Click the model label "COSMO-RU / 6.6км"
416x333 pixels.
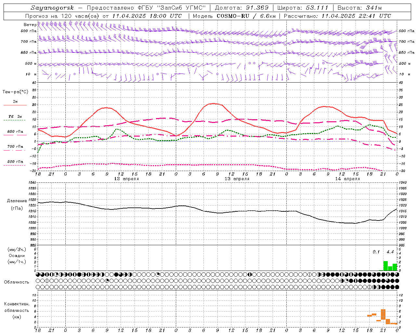(x=246, y=16)
